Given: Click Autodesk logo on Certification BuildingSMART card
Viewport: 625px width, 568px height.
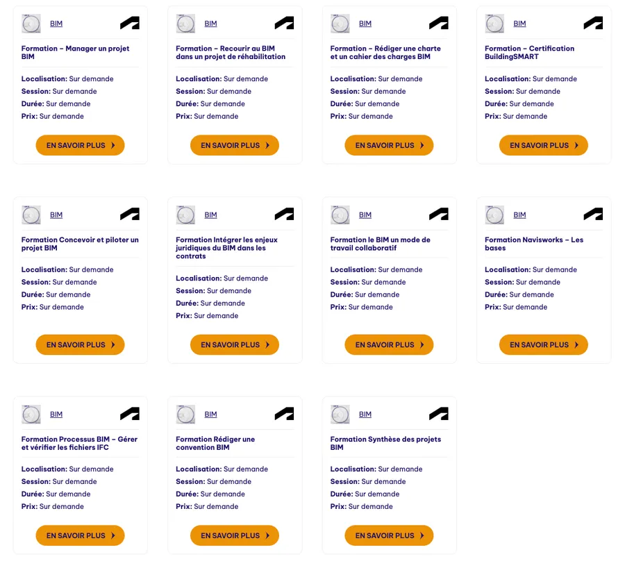Looking at the screenshot, I should 593,24.
